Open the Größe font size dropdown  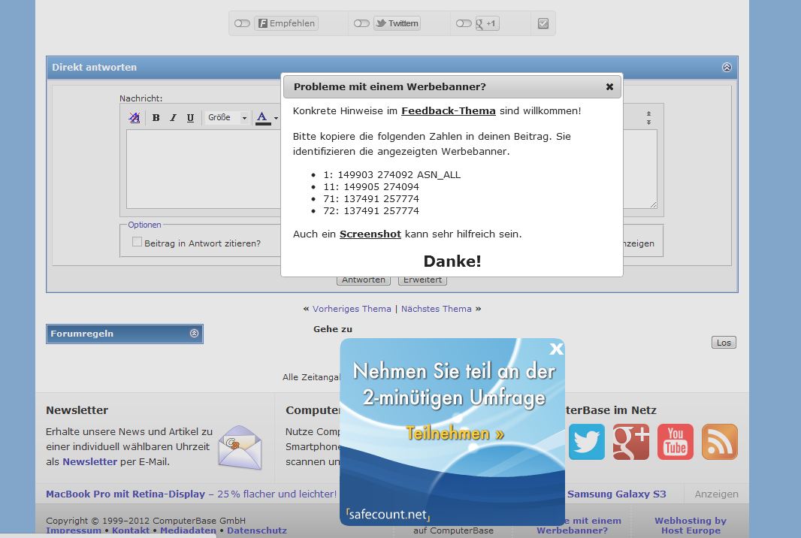tap(228, 117)
